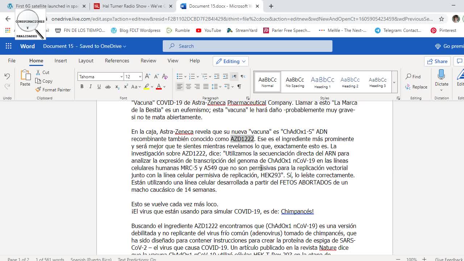Click Go premium diamond link
The height and width of the screenshot is (261, 464).
[x=449, y=46]
